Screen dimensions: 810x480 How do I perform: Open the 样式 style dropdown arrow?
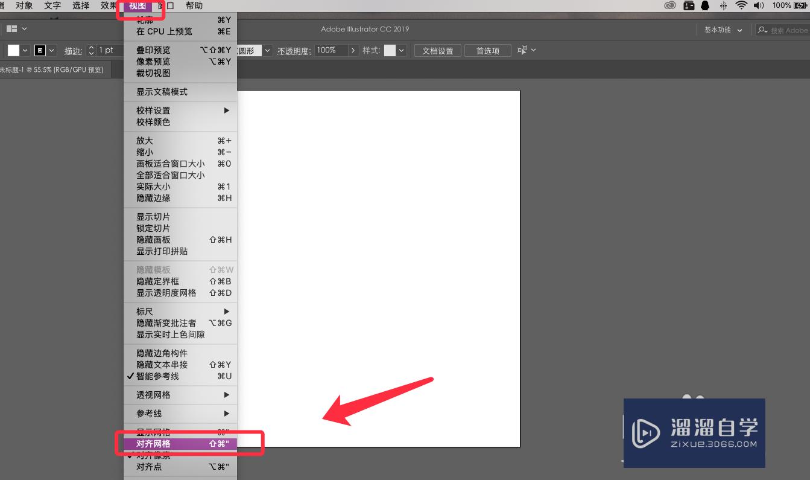click(x=401, y=51)
